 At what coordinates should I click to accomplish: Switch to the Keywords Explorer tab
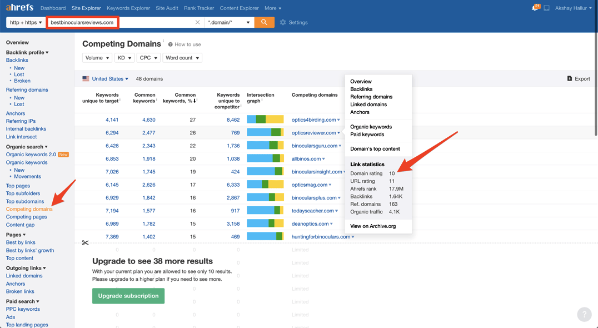[128, 8]
